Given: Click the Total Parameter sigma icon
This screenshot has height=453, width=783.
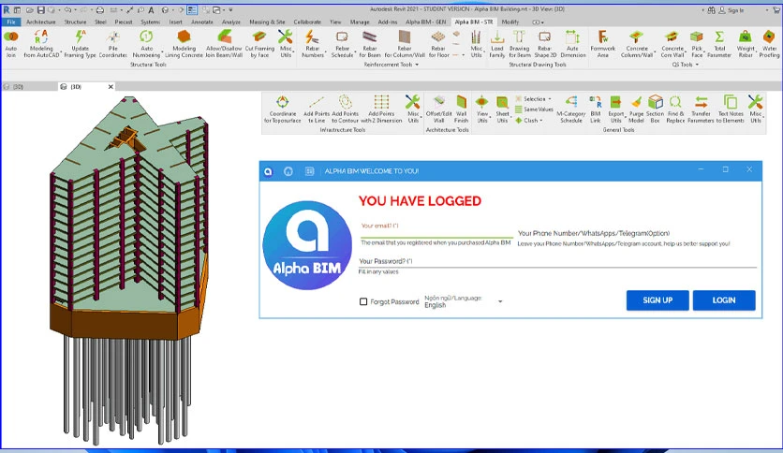Looking at the screenshot, I should (719, 37).
